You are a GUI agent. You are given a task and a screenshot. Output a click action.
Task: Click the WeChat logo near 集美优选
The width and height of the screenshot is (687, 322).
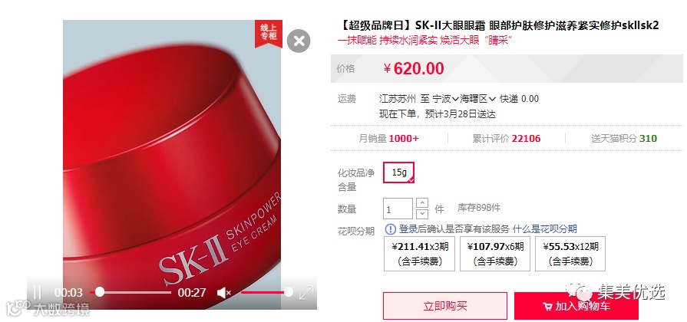tap(579, 290)
